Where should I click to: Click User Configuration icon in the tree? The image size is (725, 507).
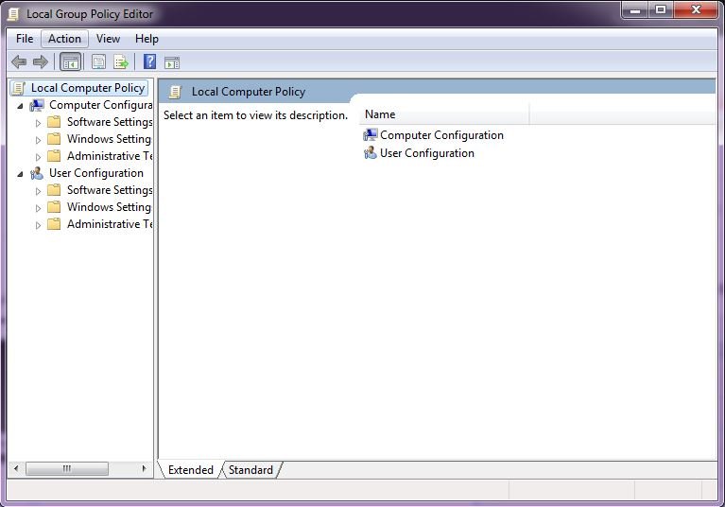click(37, 173)
